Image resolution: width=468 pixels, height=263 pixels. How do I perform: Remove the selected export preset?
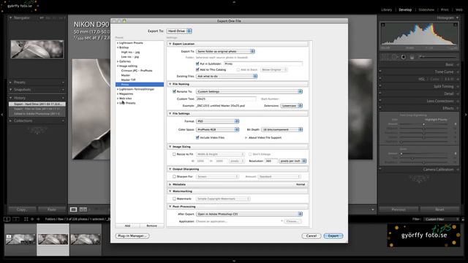coord(151,226)
